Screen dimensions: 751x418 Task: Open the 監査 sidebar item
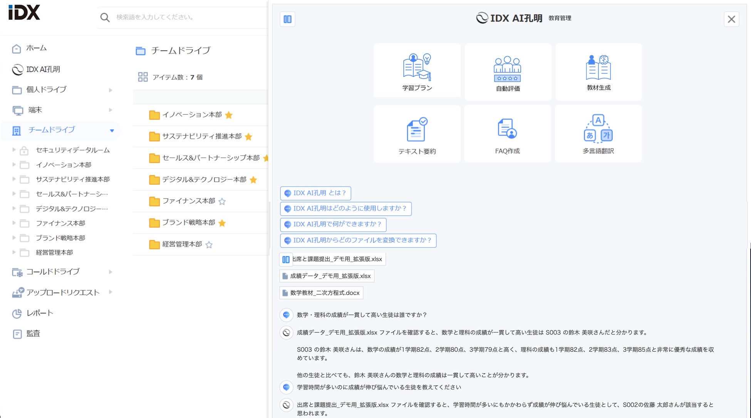point(33,334)
